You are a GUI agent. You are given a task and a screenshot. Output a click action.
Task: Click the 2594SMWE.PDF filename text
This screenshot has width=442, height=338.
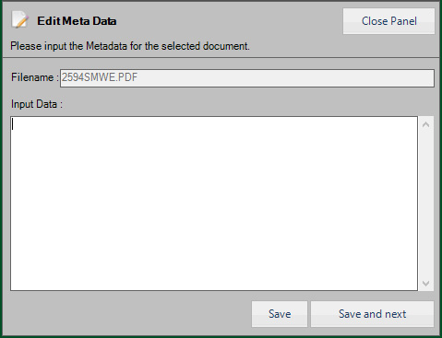(100, 77)
